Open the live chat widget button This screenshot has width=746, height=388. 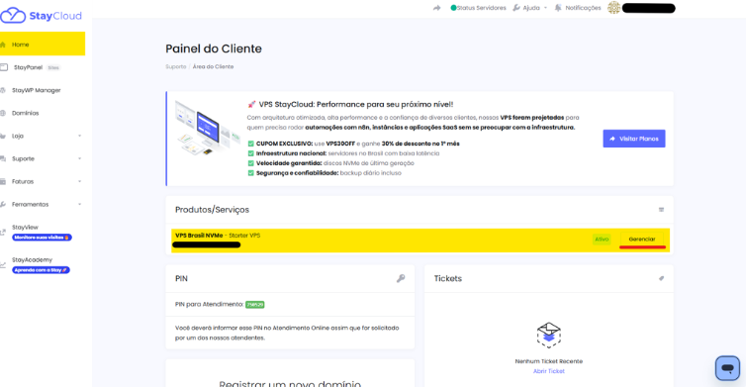tap(727, 368)
